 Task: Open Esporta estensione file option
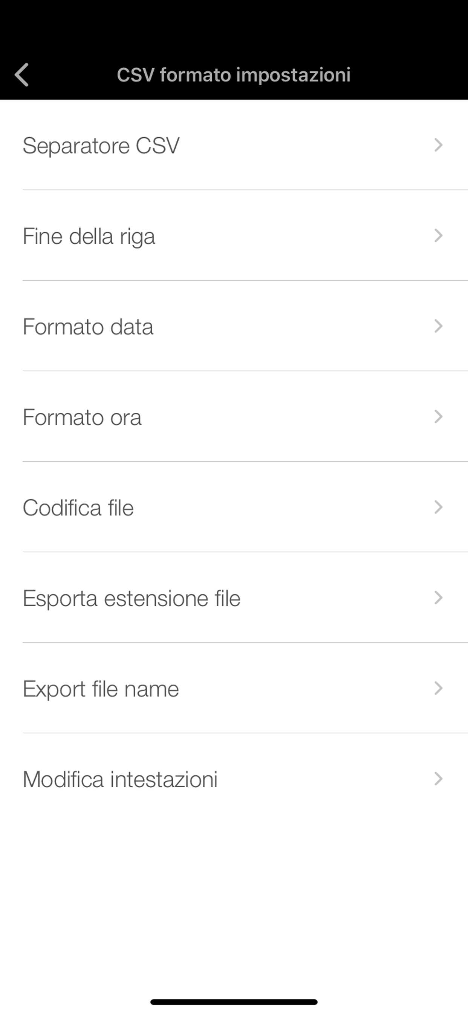pos(132,598)
